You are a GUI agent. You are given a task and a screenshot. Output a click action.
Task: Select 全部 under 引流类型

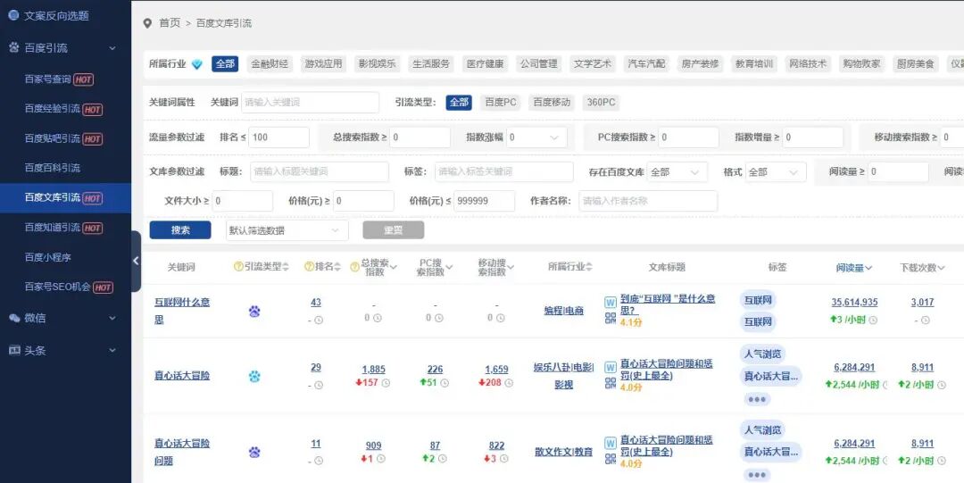click(459, 103)
